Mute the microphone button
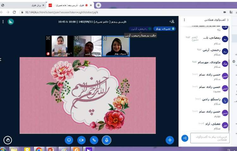Image resolution: width=237 pixels, height=151 pixels. coord(106,140)
